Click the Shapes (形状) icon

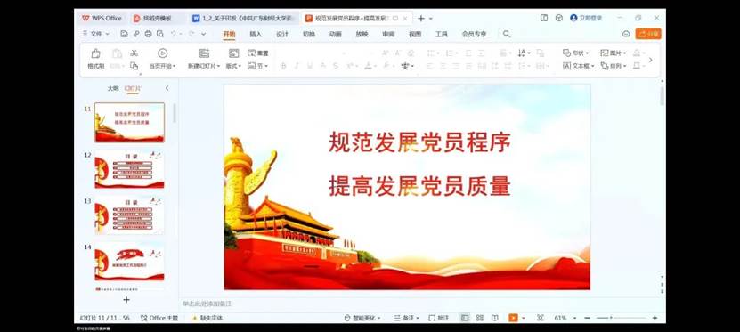pos(567,53)
